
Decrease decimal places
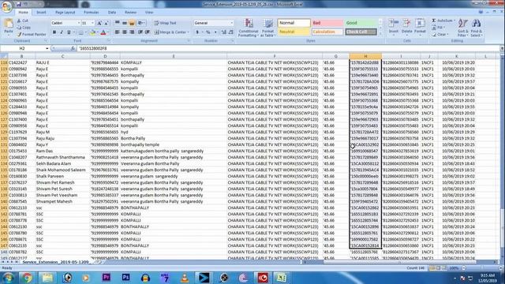point(231,32)
